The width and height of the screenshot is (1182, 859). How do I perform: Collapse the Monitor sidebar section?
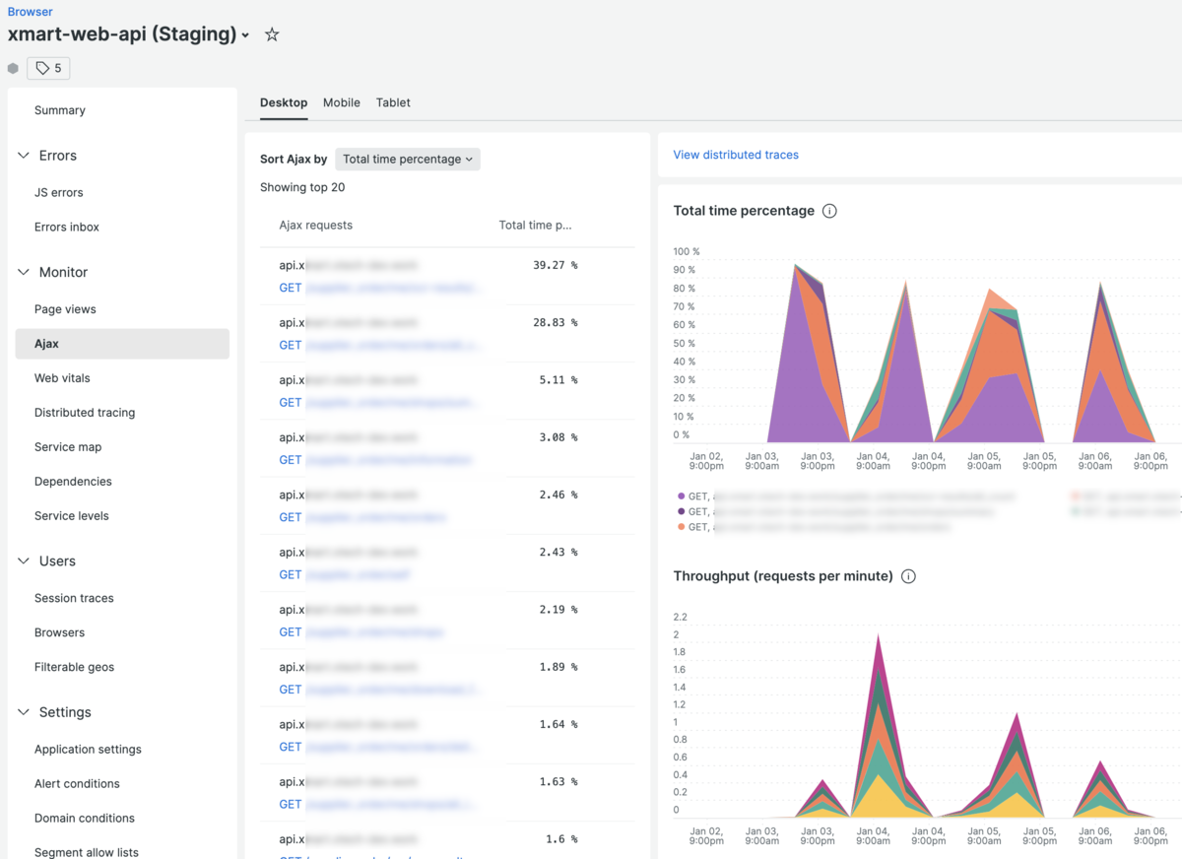pos(24,272)
